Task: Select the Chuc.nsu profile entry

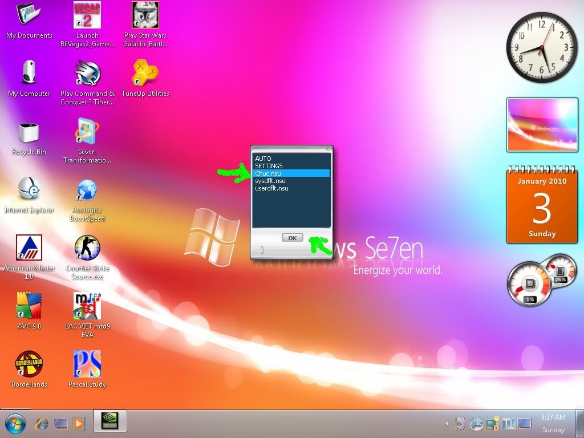Action: point(291,173)
